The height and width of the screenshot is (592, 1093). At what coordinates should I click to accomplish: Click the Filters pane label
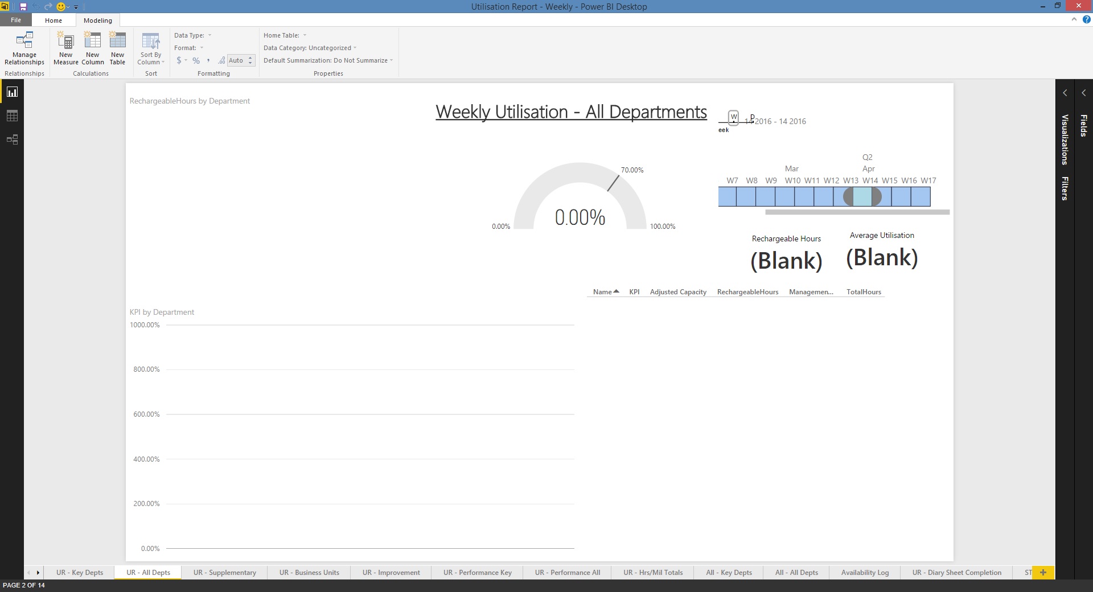[x=1065, y=188]
